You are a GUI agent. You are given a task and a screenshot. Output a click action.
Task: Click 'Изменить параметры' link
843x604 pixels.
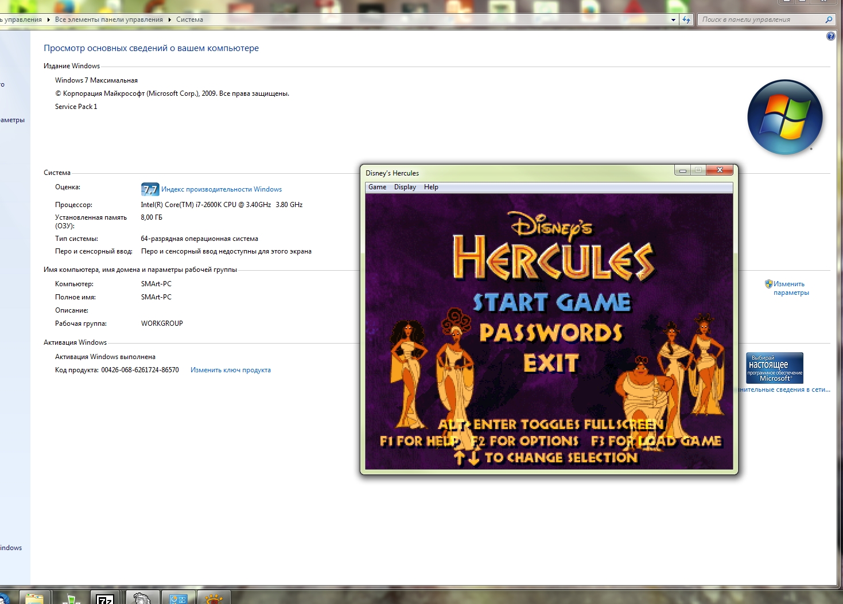(791, 288)
